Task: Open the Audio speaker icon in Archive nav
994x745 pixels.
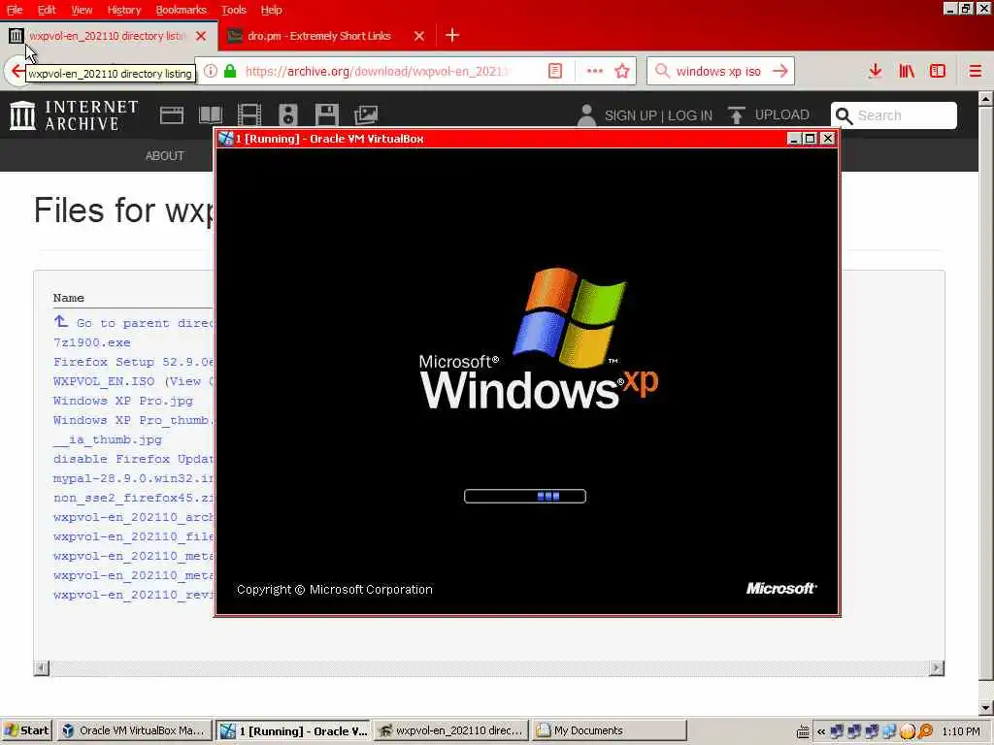Action: pos(287,115)
